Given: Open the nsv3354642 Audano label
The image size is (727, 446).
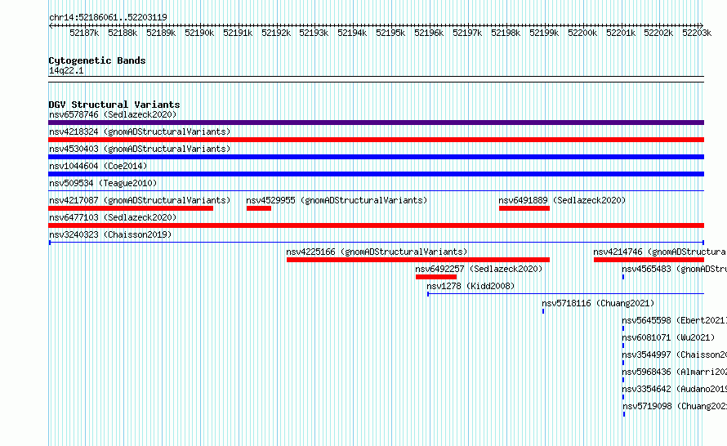Looking at the screenshot, I should [674, 389].
